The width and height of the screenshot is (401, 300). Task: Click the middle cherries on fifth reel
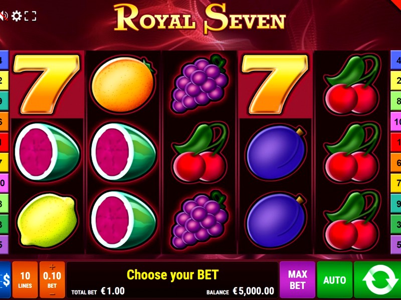[352, 153]
